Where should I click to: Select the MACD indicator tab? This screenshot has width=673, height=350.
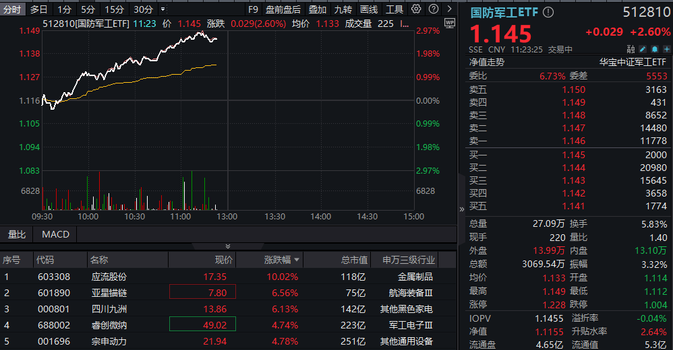tap(55, 234)
